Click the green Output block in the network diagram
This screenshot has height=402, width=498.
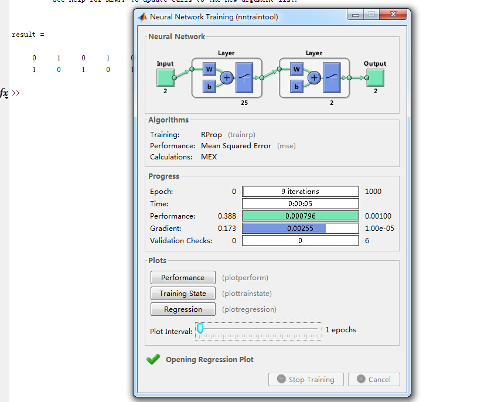pos(375,78)
